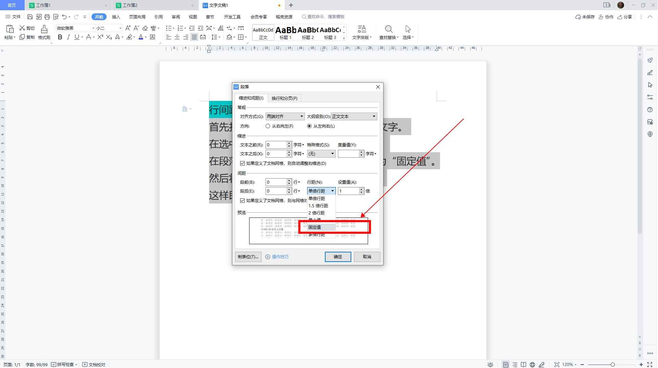The height and width of the screenshot is (368, 658).
Task: Click the Paste icon
Action: [x=10, y=32]
